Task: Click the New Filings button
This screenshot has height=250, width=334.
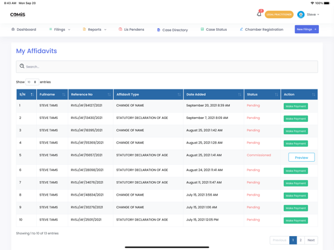Action: click(x=307, y=29)
